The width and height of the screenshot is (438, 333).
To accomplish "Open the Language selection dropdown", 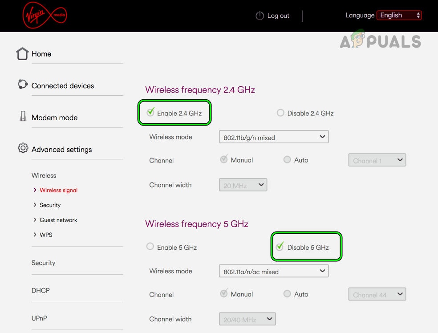I will (x=399, y=15).
